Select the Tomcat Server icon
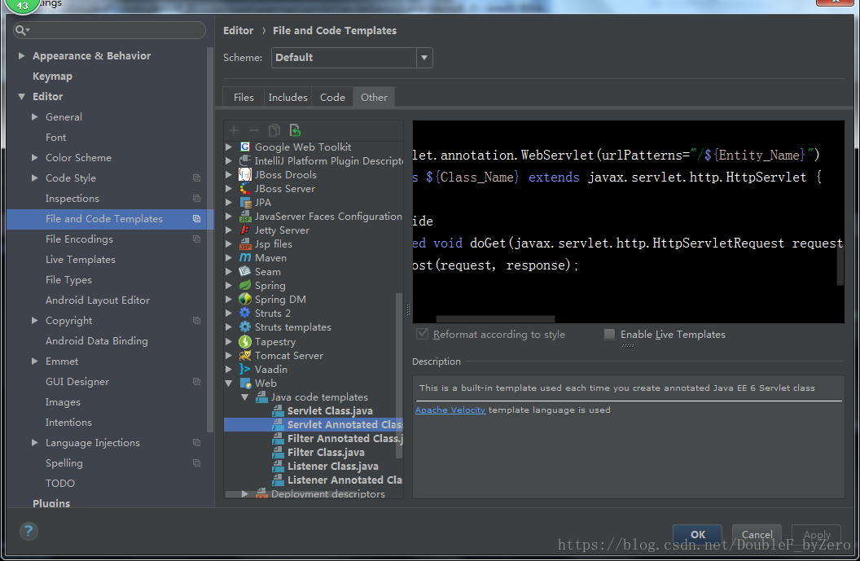Screen dimensions: 860x561 (245, 355)
